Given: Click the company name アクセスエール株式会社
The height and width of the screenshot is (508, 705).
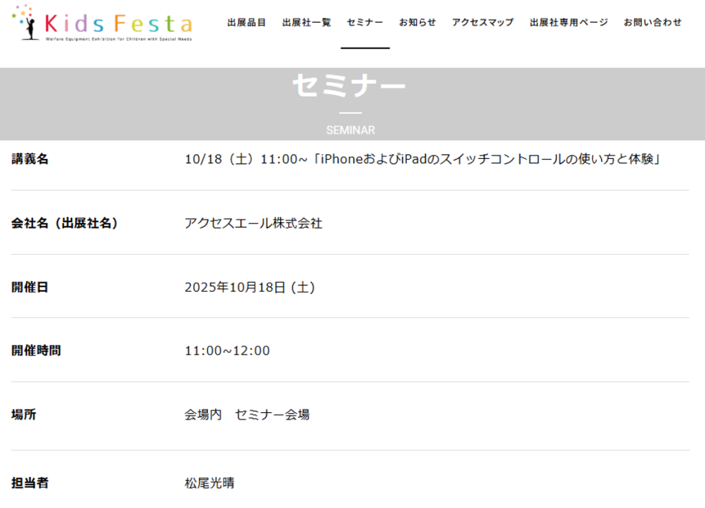Looking at the screenshot, I should (x=253, y=224).
